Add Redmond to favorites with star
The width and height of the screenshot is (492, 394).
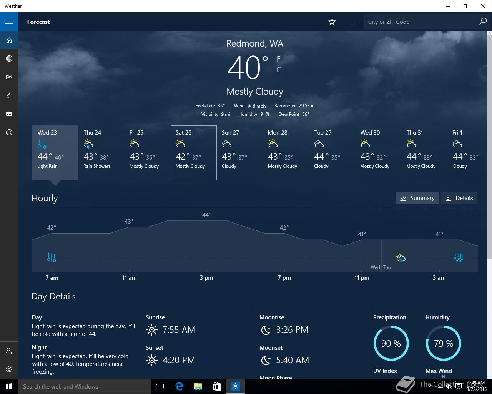click(x=332, y=22)
